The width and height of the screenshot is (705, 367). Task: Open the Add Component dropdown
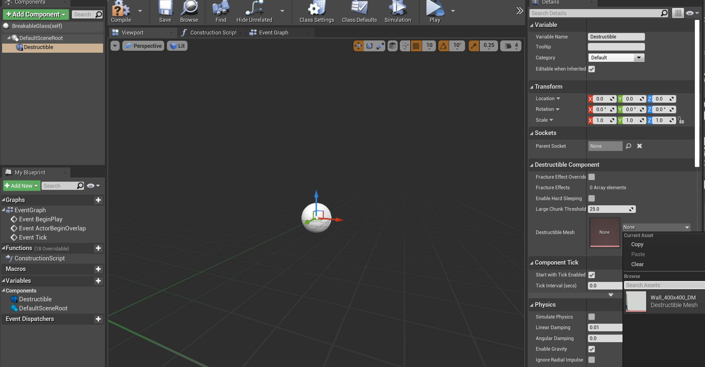pos(36,15)
